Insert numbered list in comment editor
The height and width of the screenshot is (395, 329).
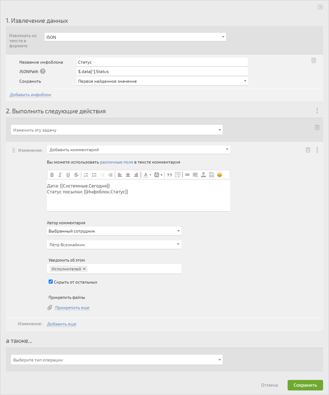(x=86, y=175)
